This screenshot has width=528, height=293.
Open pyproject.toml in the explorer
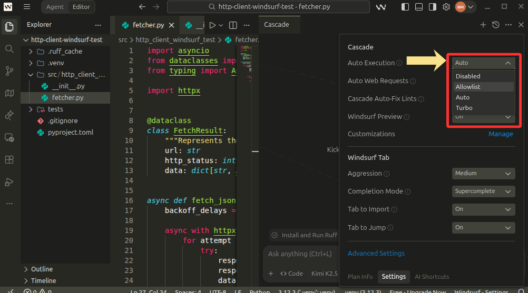point(65,133)
